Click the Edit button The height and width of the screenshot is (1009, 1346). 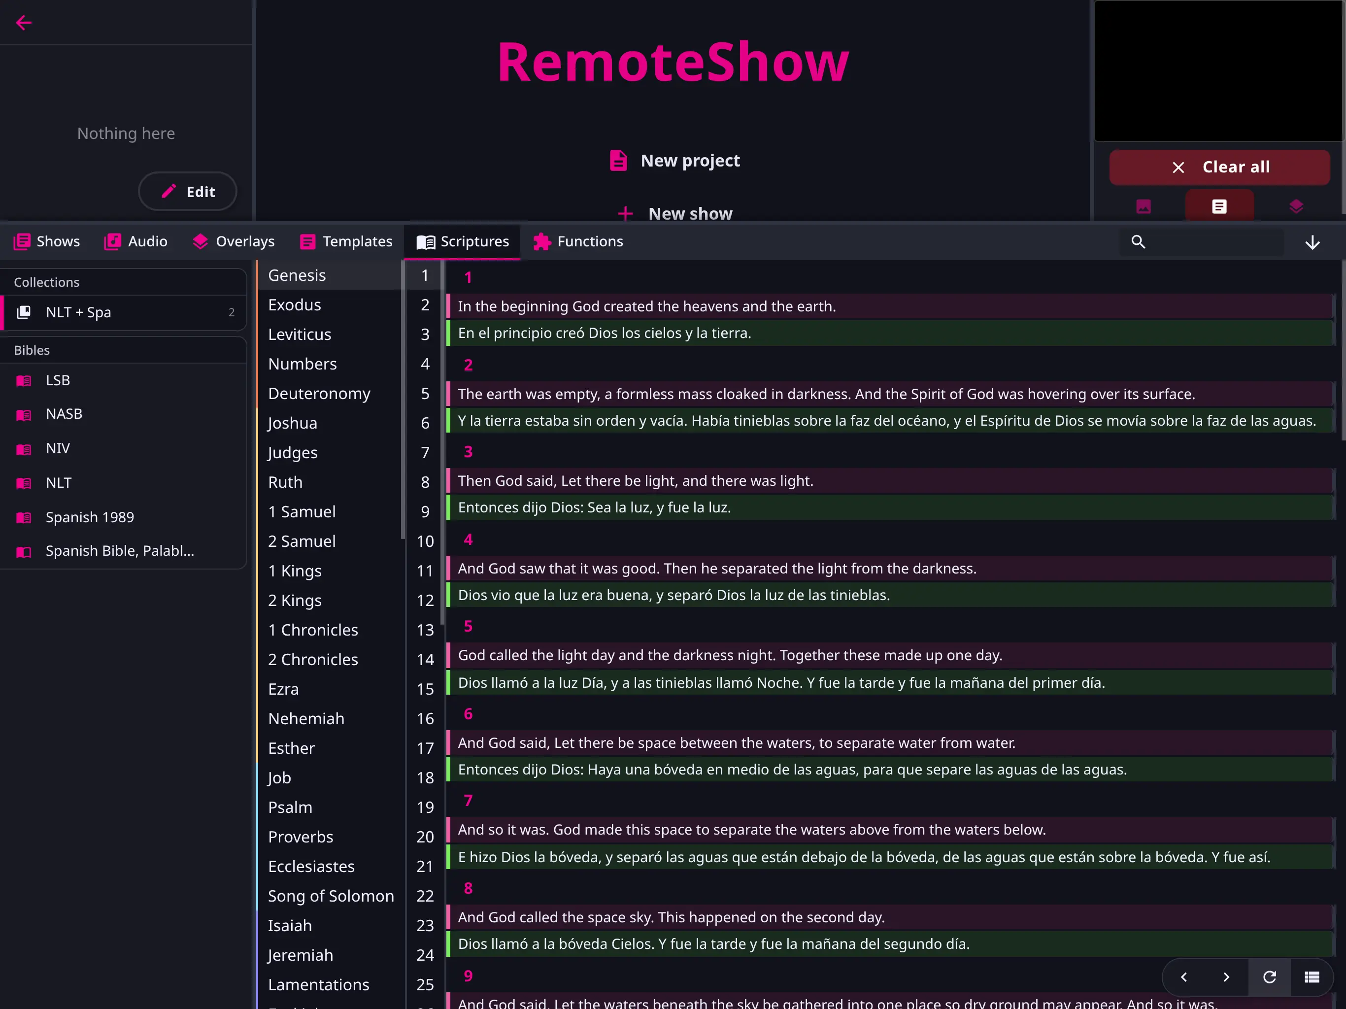187,192
